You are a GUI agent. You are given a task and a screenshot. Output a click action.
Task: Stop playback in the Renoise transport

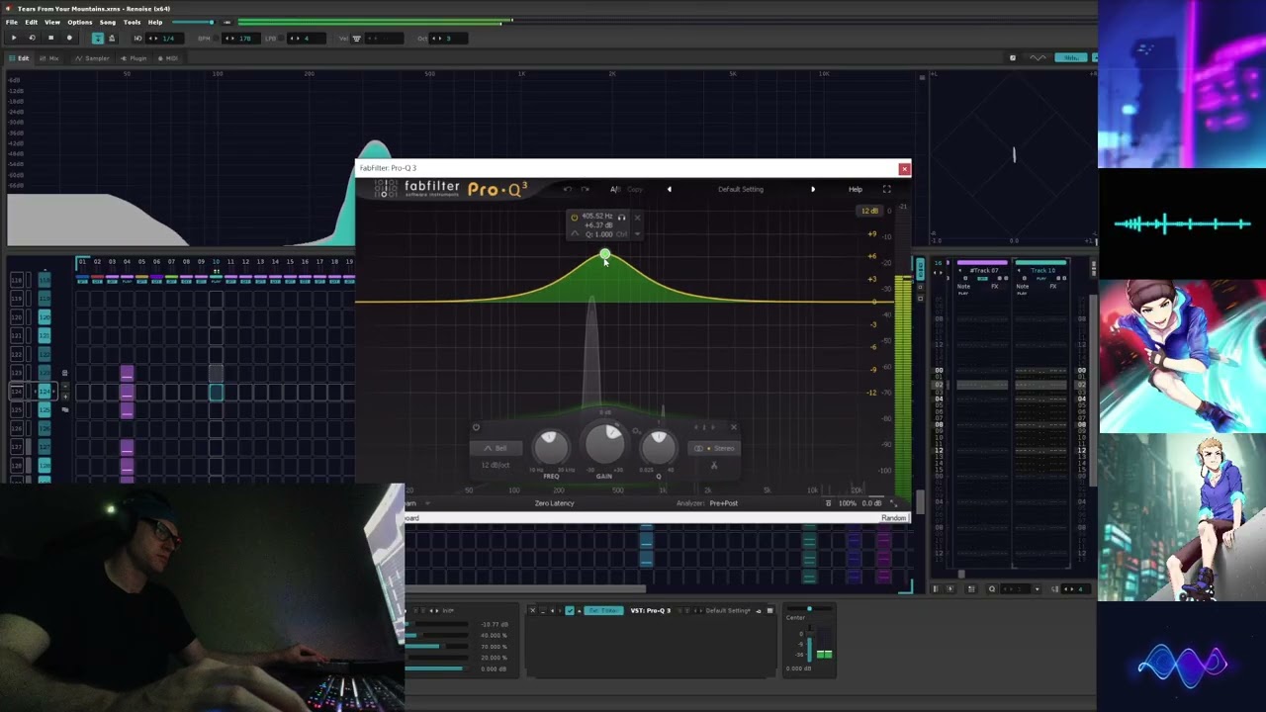(x=50, y=38)
